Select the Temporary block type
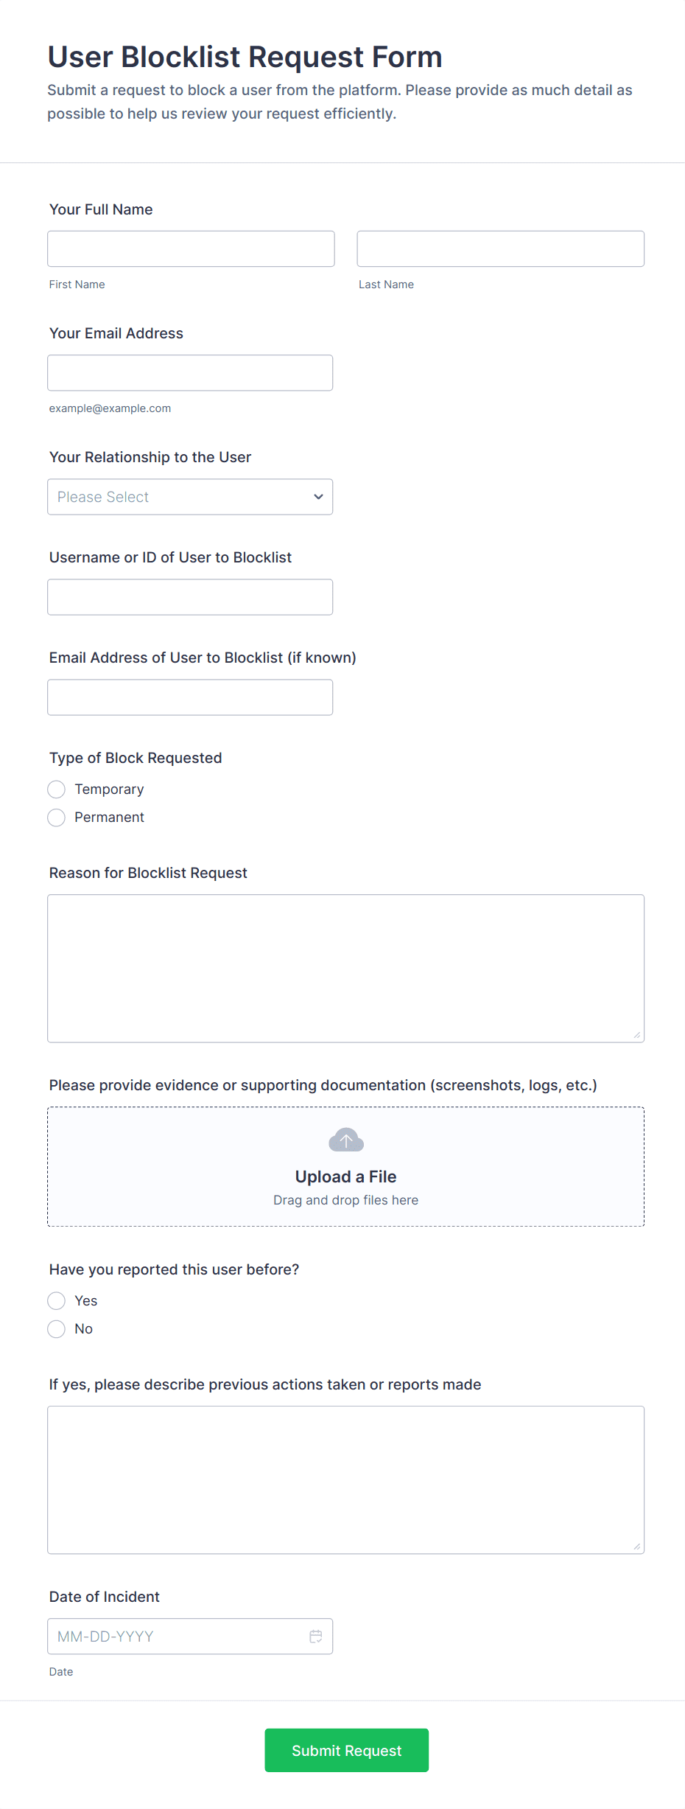The image size is (685, 1809). click(57, 790)
